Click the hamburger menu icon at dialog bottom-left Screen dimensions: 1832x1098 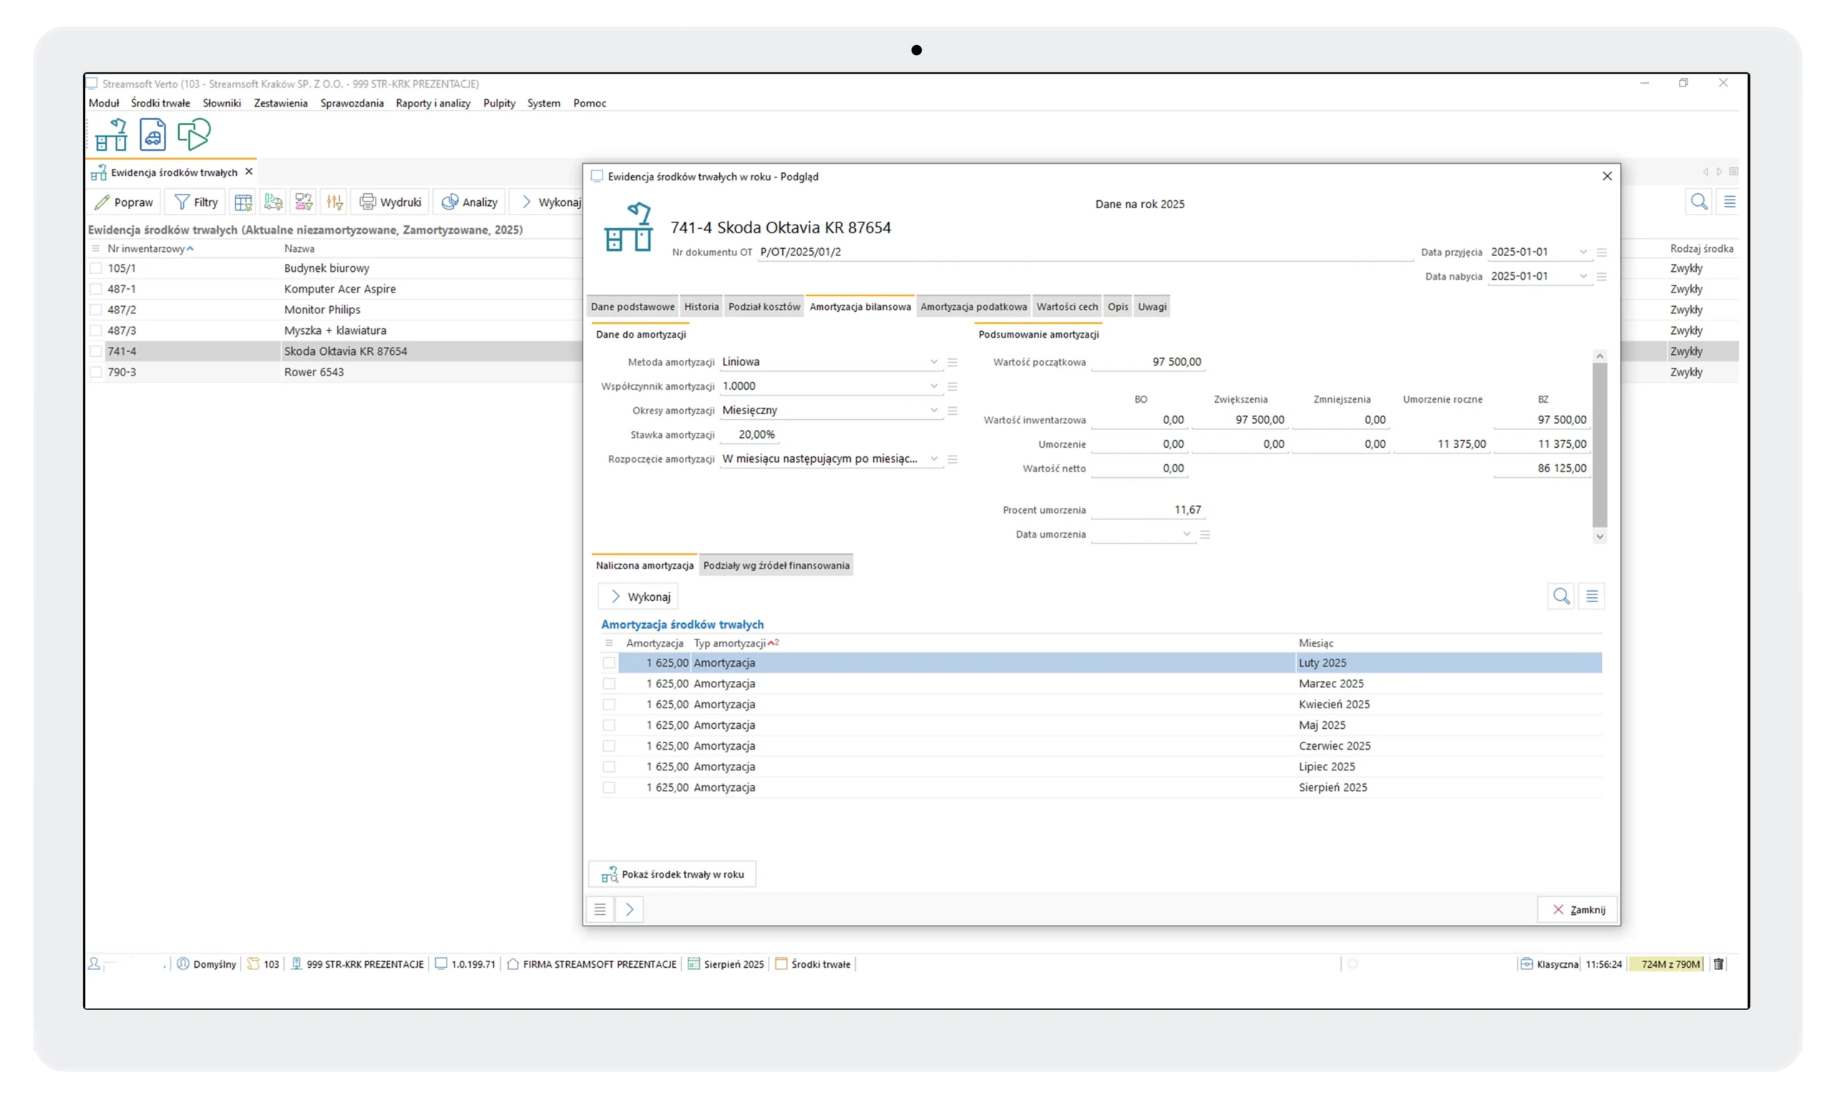coord(600,909)
